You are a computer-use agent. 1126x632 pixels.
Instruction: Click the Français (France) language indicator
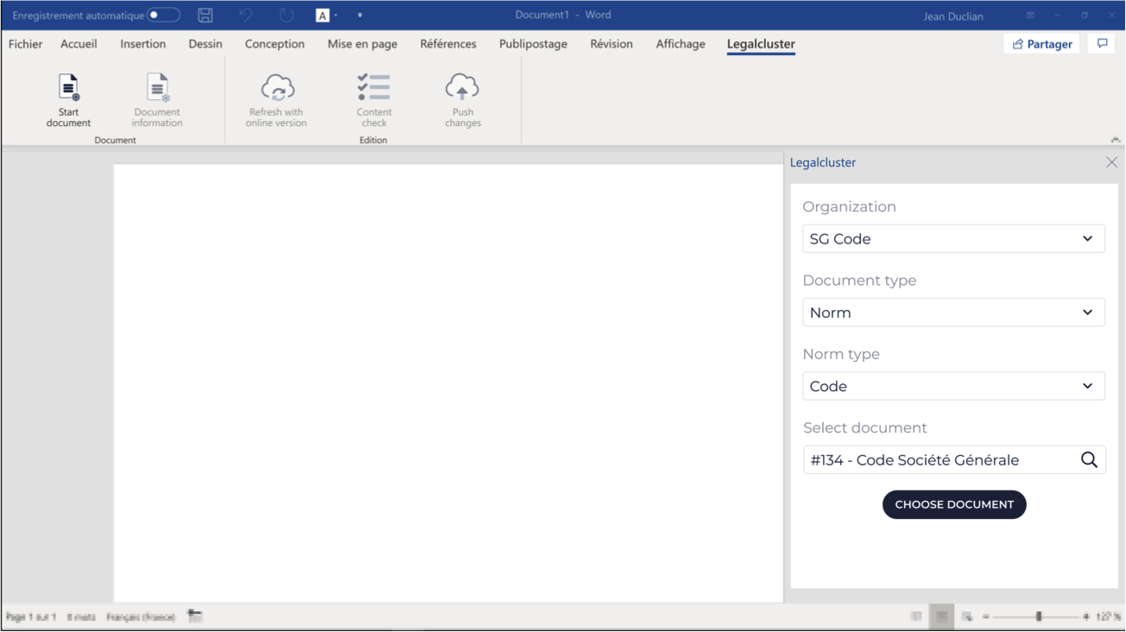[x=141, y=616]
